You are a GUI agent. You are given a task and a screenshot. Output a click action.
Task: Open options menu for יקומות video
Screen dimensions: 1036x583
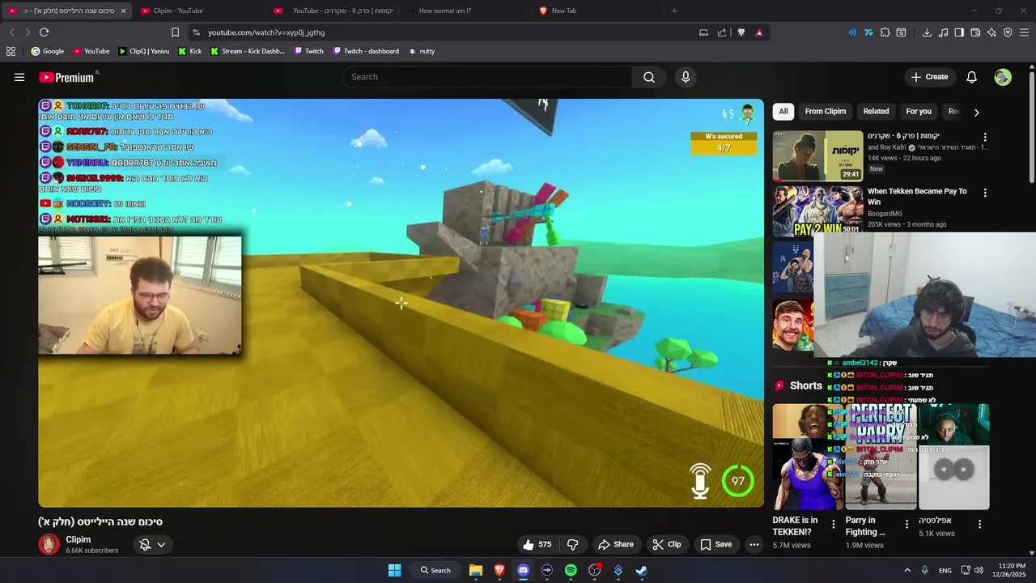pos(985,138)
